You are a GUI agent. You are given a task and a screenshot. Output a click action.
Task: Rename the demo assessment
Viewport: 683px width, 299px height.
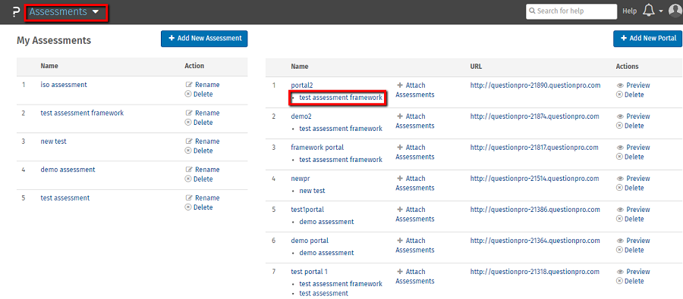coord(203,170)
